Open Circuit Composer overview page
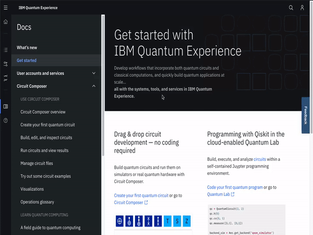313x235 pixels. [43, 112]
